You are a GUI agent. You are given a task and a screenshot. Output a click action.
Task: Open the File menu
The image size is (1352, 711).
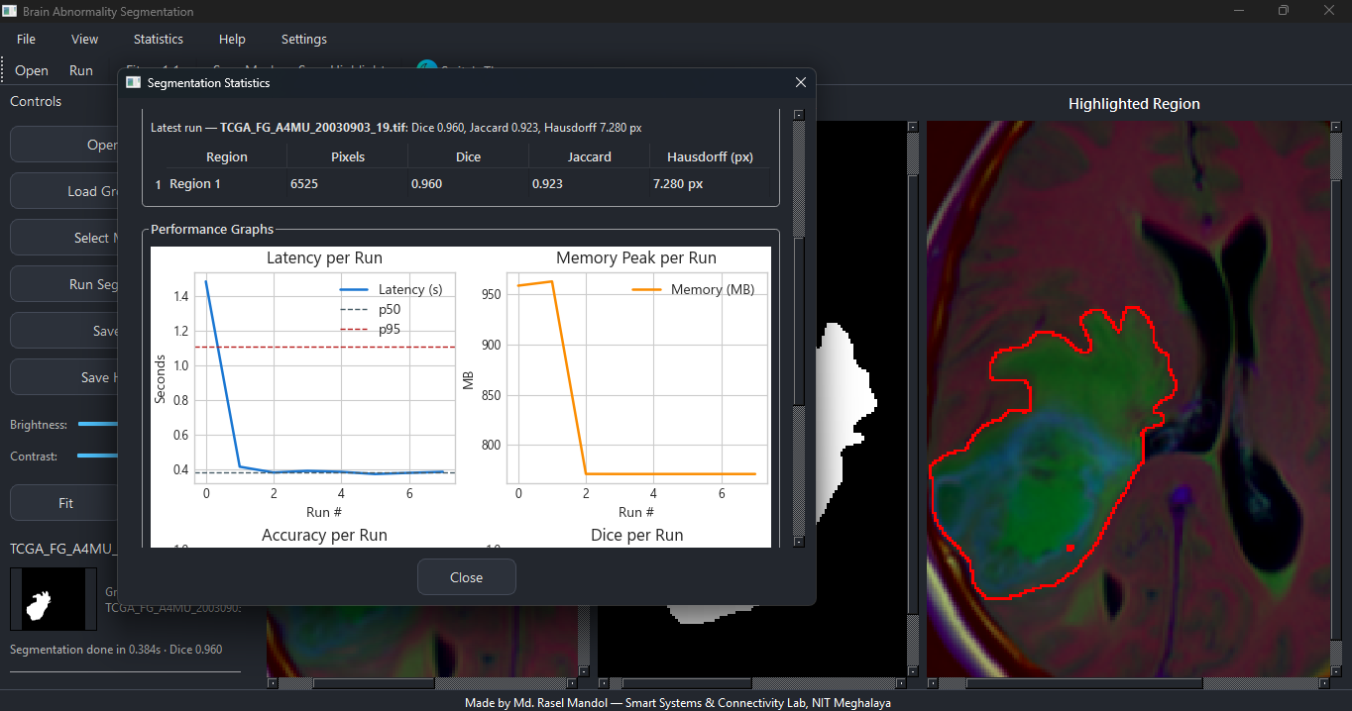pos(26,40)
